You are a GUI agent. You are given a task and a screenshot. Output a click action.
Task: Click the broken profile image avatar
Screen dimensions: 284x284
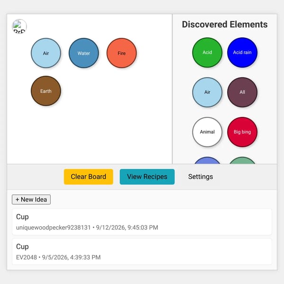click(19, 27)
